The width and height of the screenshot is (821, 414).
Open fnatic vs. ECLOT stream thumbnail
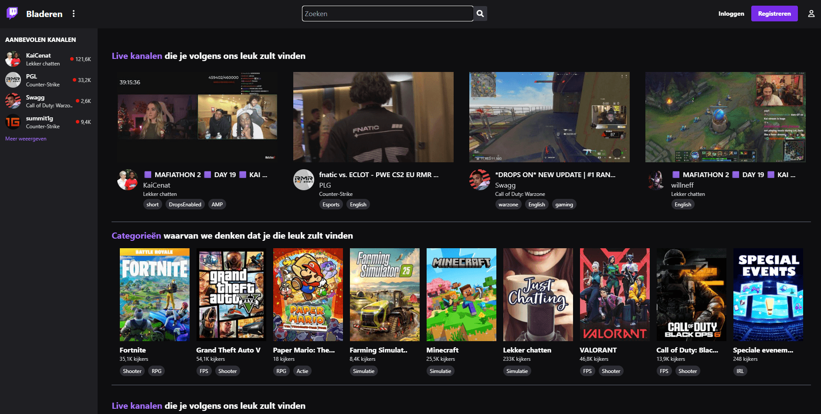(373, 117)
